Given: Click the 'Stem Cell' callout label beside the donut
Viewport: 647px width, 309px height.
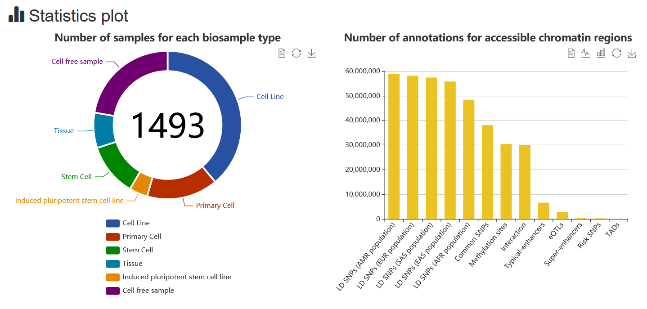Looking at the screenshot, I should coord(76,177).
